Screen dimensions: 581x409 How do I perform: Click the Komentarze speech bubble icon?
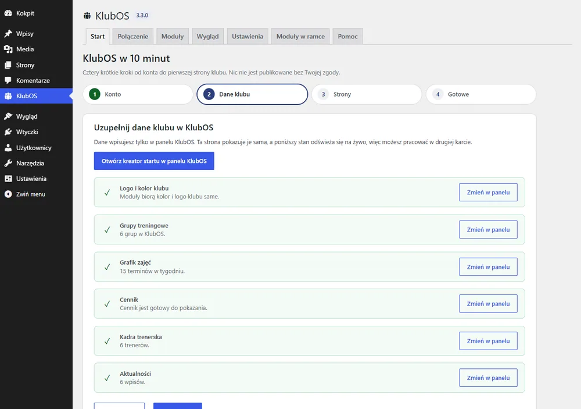[8, 80]
